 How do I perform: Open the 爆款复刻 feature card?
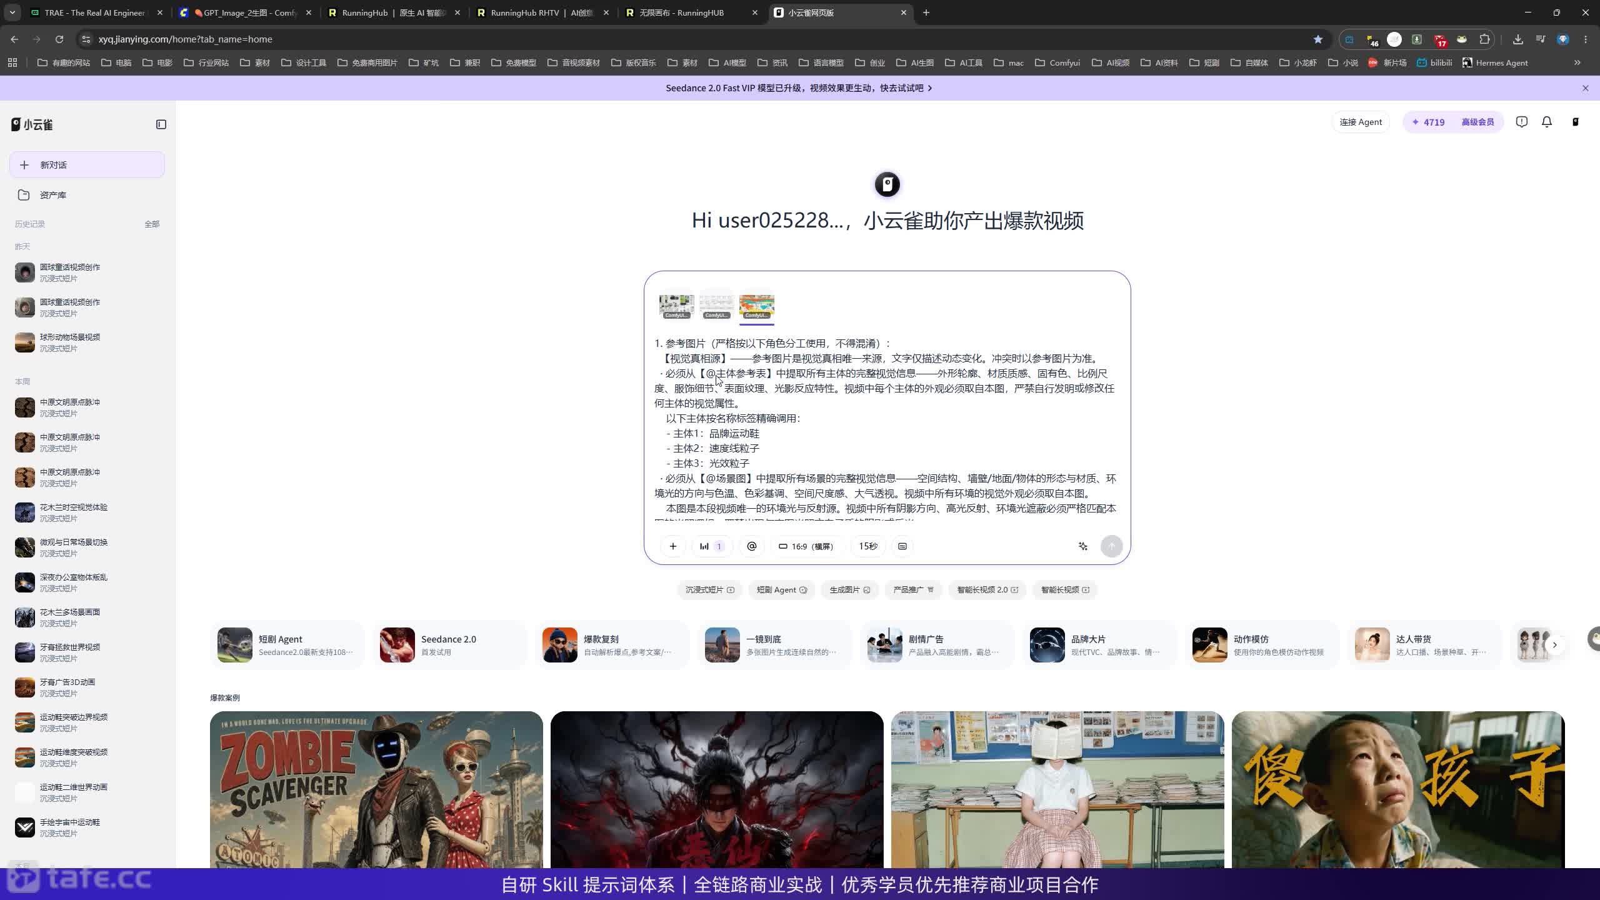pyautogui.click(x=612, y=645)
